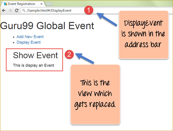Close the Event Registration tab
This screenshot has width=173, height=131.
tap(41, 4)
